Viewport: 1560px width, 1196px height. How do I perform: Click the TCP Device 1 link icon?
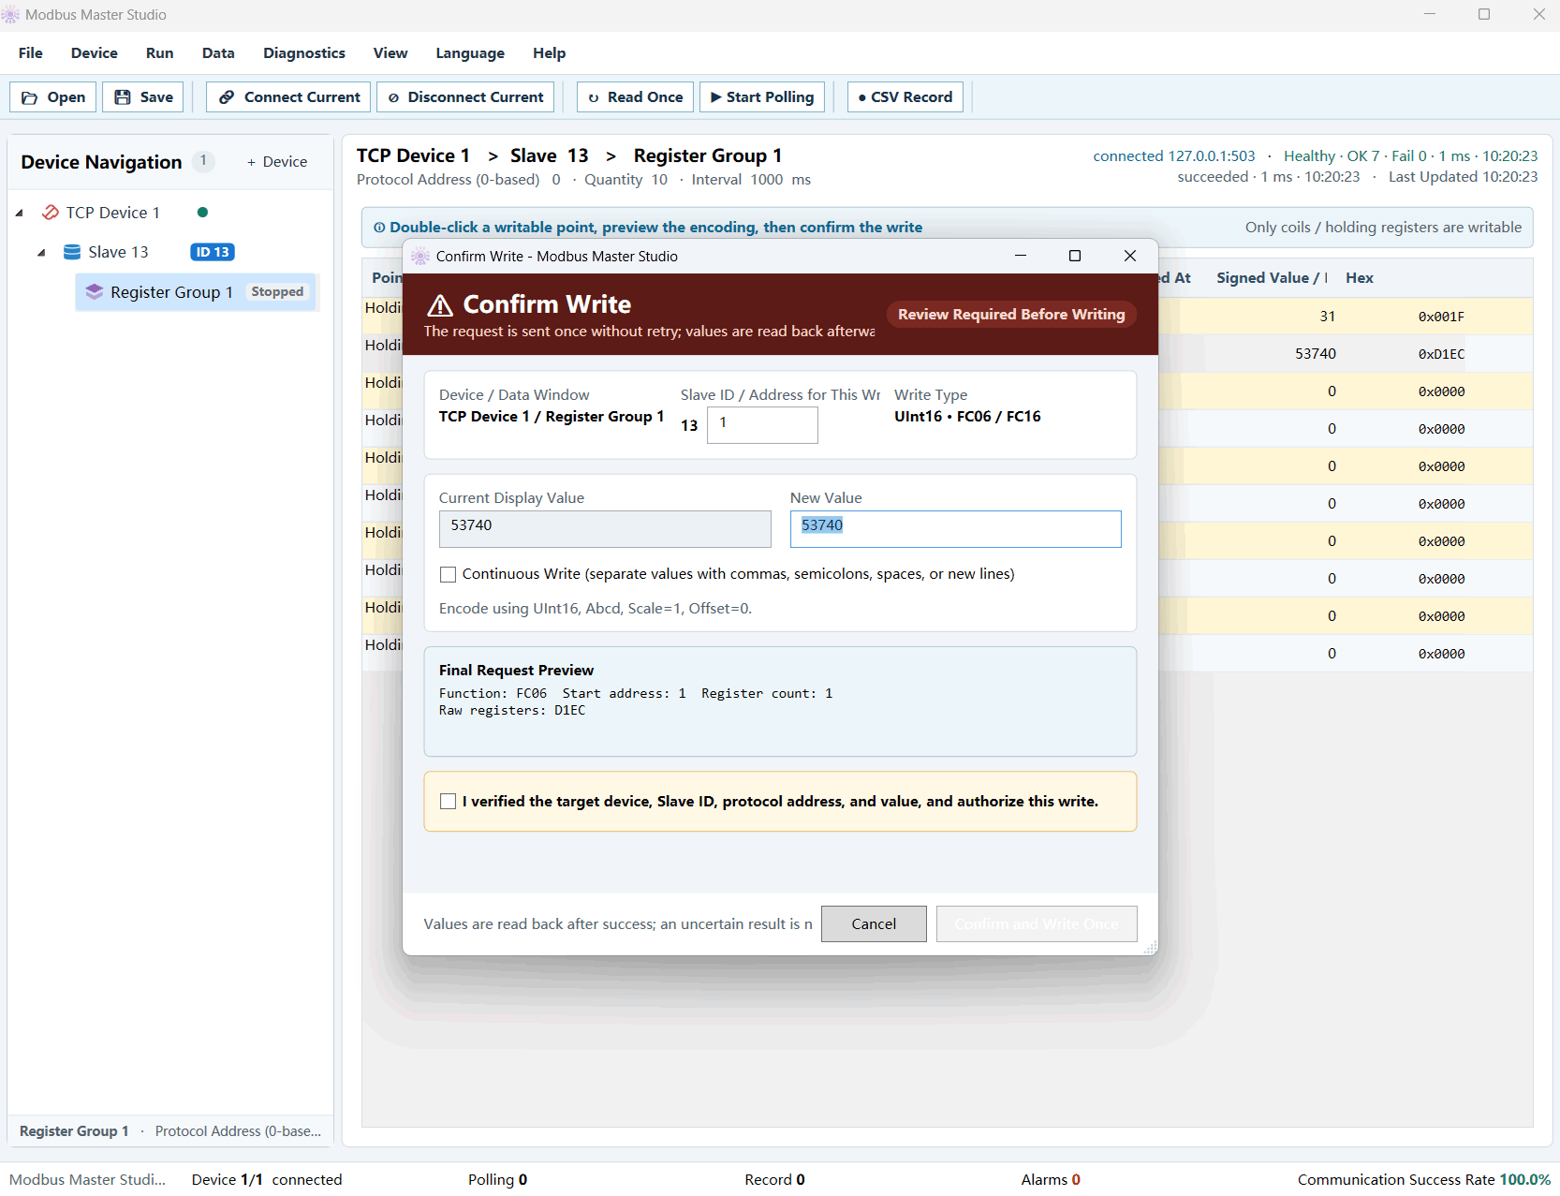pos(51,213)
